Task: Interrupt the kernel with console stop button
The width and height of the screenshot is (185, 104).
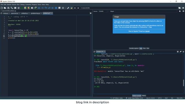Action: tap(178, 52)
